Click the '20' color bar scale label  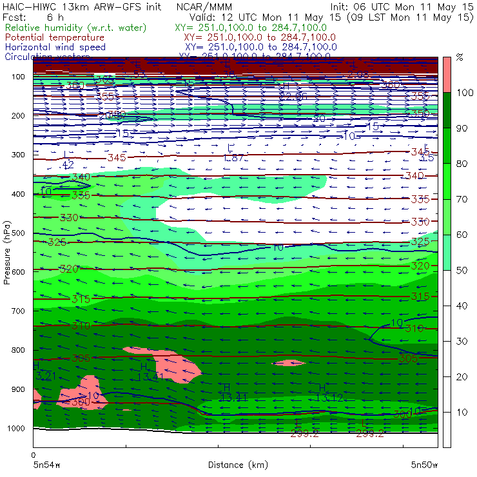pyautogui.click(x=462, y=376)
